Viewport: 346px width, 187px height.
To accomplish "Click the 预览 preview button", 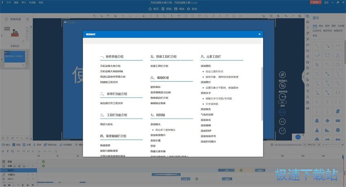I will click(166, 9).
